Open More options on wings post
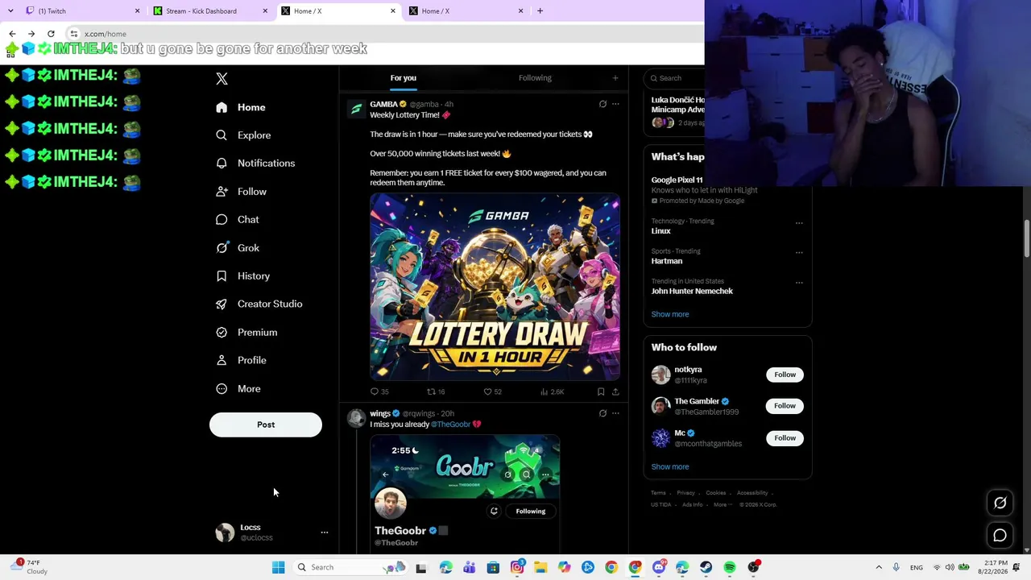Image resolution: width=1031 pixels, height=580 pixels. pos(615,413)
